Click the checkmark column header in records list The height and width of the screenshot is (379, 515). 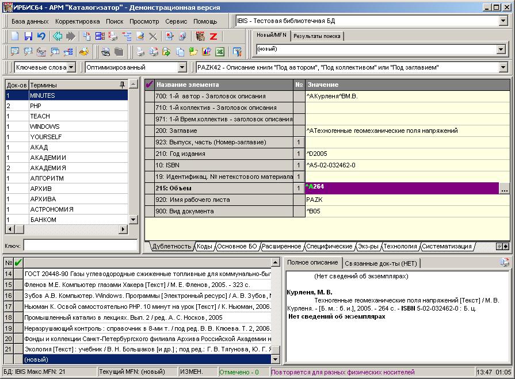pyautogui.click(x=18, y=263)
